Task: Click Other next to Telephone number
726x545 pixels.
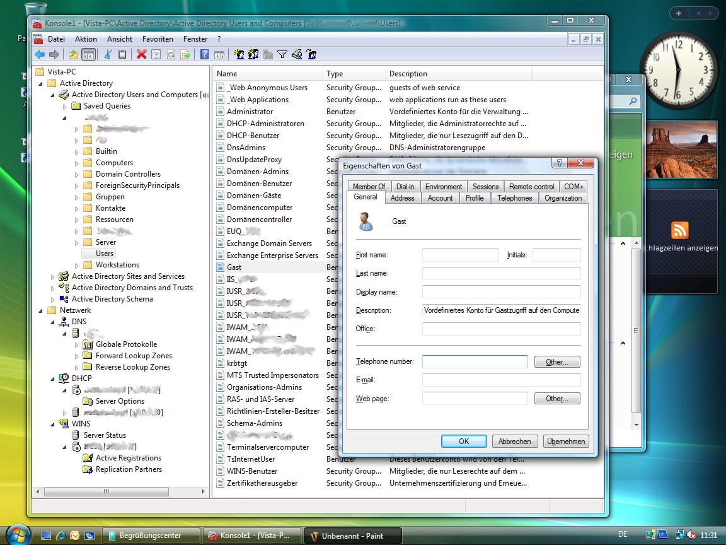Action: point(557,362)
